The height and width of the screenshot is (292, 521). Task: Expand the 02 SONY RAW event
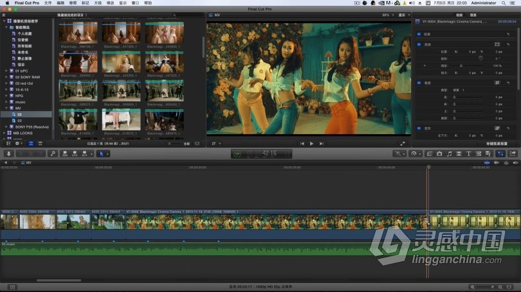(x=6, y=77)
